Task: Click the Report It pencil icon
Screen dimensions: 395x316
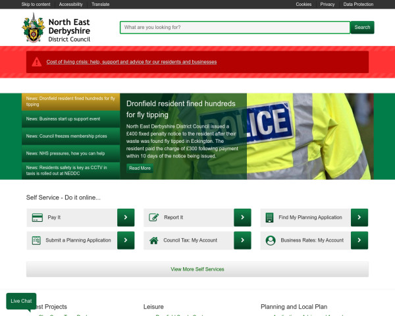Action: (x=154, y=217)
